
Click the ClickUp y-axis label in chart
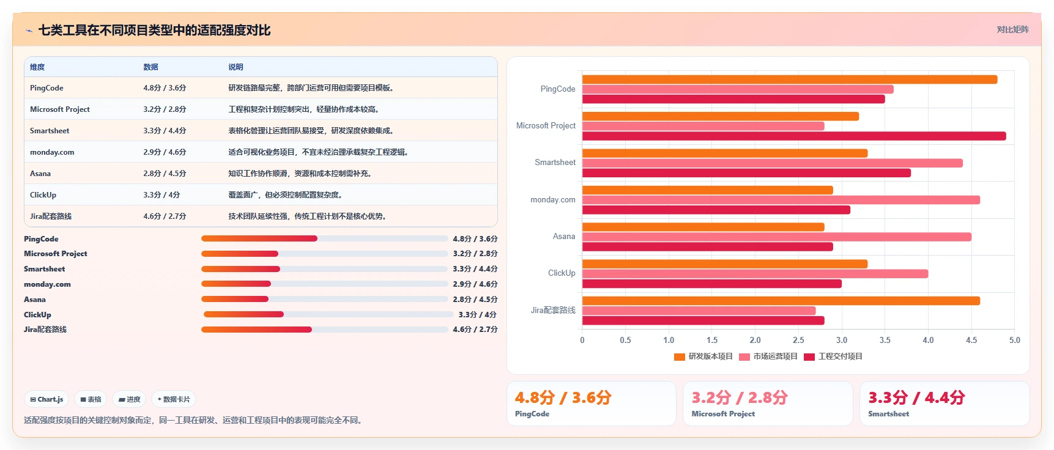coord(562,273)
